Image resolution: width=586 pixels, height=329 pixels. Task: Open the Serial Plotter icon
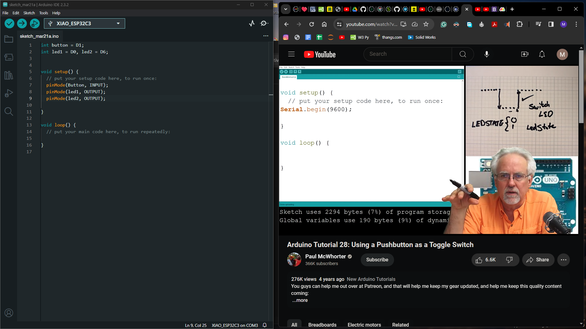click(x=252, y=23)
